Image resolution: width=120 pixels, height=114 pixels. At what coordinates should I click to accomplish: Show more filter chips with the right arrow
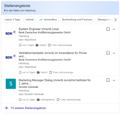pyautogui.click(x=115, y=20)
